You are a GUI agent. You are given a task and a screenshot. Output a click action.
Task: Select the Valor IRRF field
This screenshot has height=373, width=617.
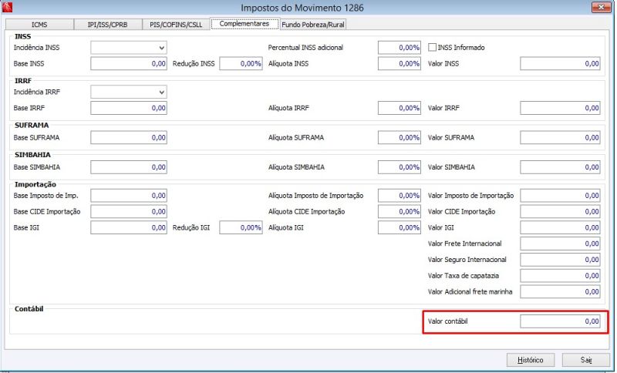coord(561,108)
